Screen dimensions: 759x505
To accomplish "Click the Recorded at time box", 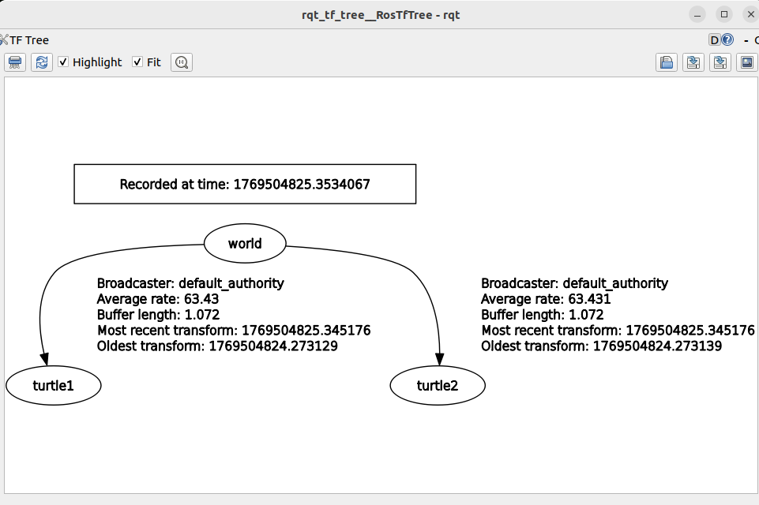I will pos(245,185).
